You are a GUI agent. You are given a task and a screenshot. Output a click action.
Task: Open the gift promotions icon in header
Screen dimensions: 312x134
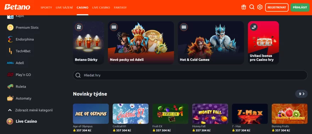[244, 7]
